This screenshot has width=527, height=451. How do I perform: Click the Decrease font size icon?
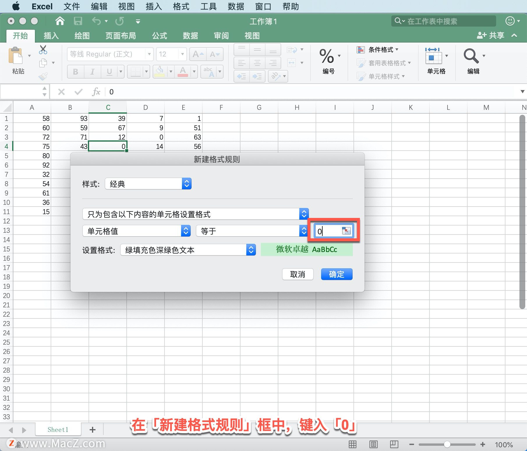coord(215,54)
